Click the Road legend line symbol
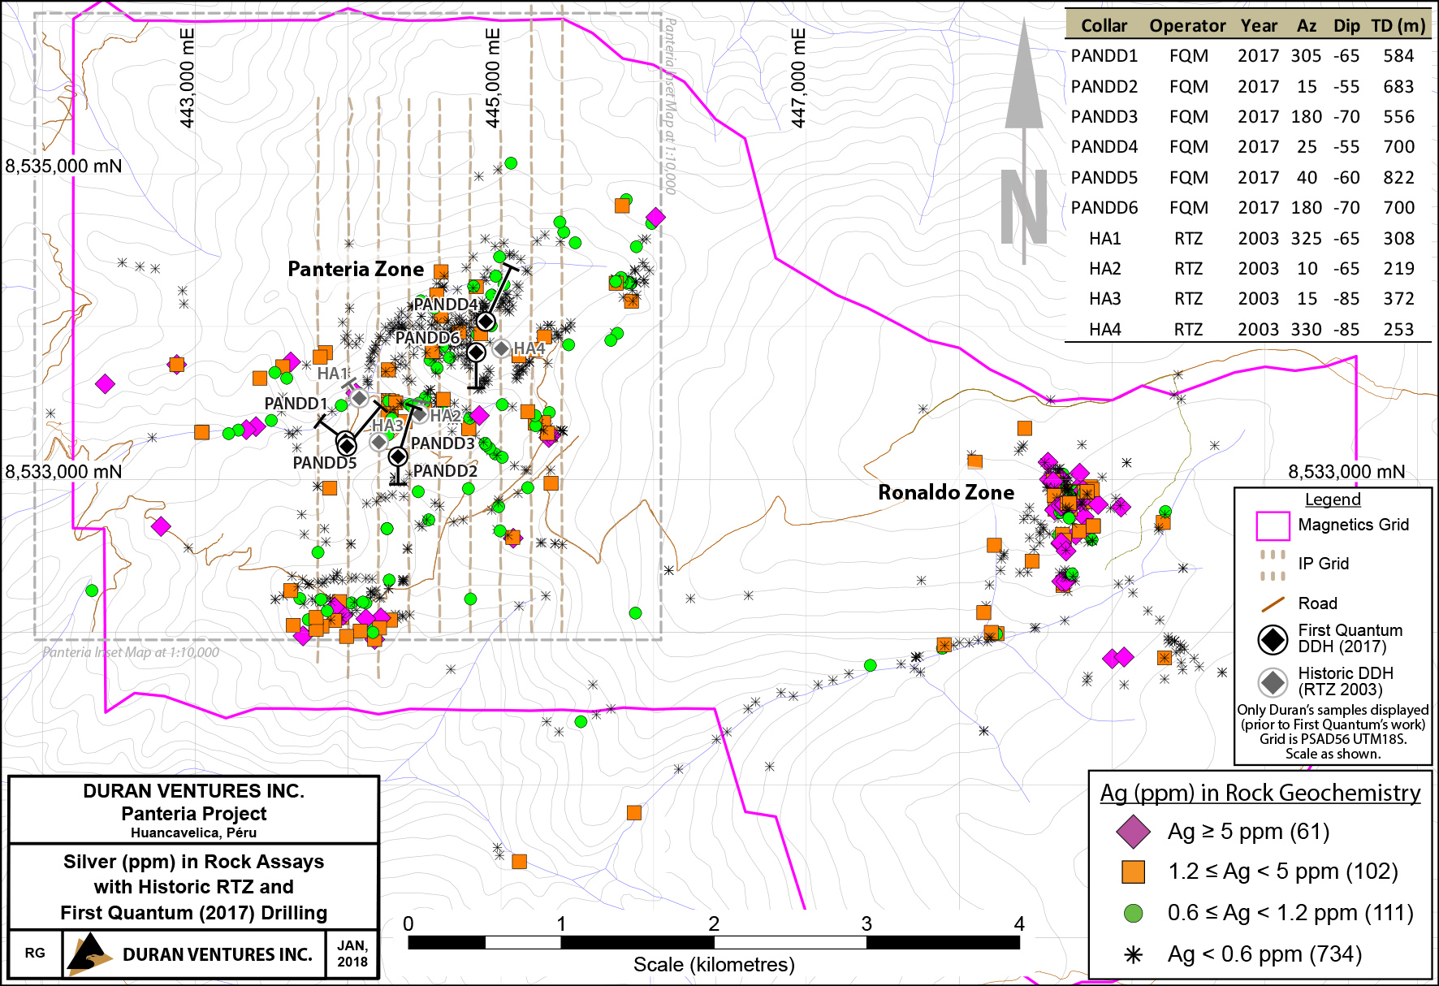This screenshot has height=986, width=1439. coord(1273,603)
